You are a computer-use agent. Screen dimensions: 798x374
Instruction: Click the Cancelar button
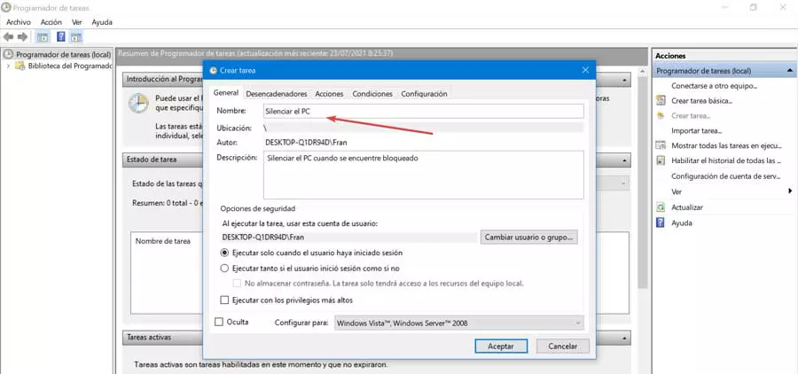(563, 346)
